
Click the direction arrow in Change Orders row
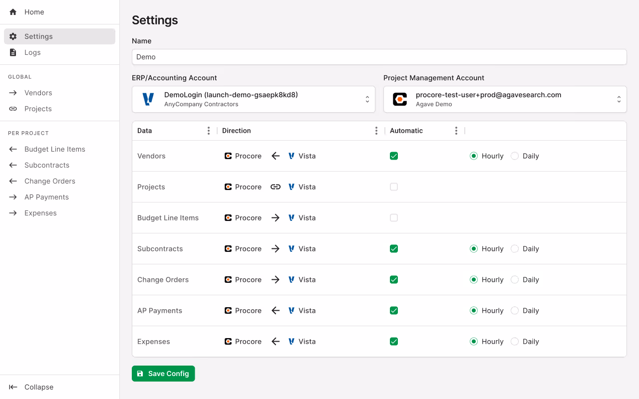pyautogui.click(x=276, y=280)
